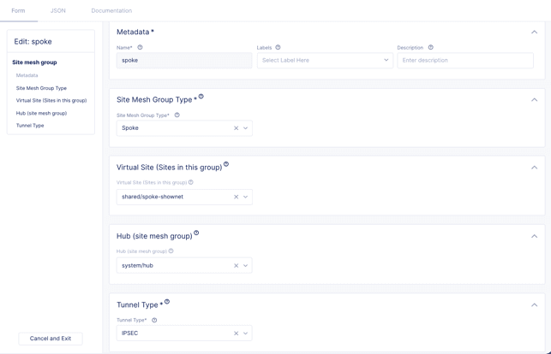The width and height of the screenshot is (551, 354).
Task: Expand the Tunnel Type IPSEC dropdown
Action: coord(246,333)
